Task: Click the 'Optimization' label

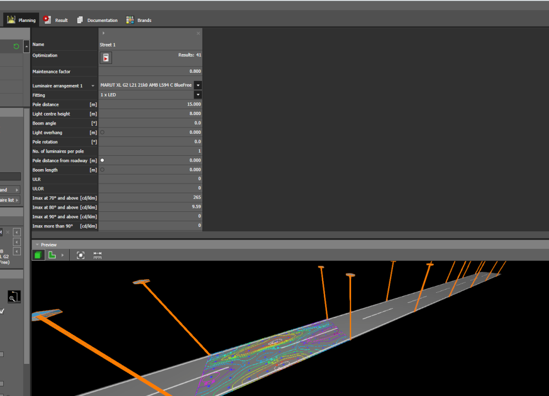Action: pyautogui.click(x=45, y=55)
